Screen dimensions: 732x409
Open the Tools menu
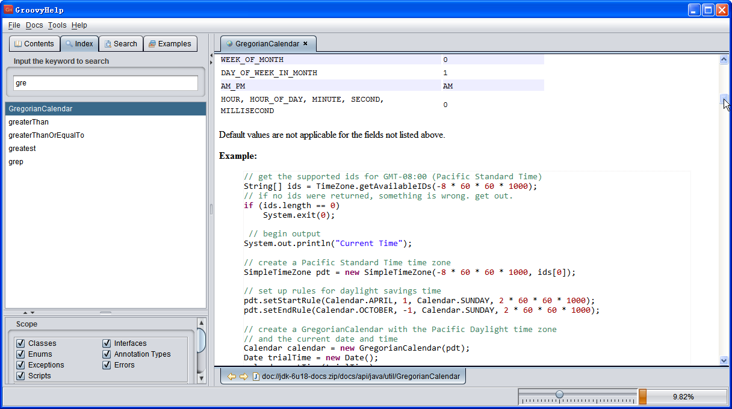[57, 25]
